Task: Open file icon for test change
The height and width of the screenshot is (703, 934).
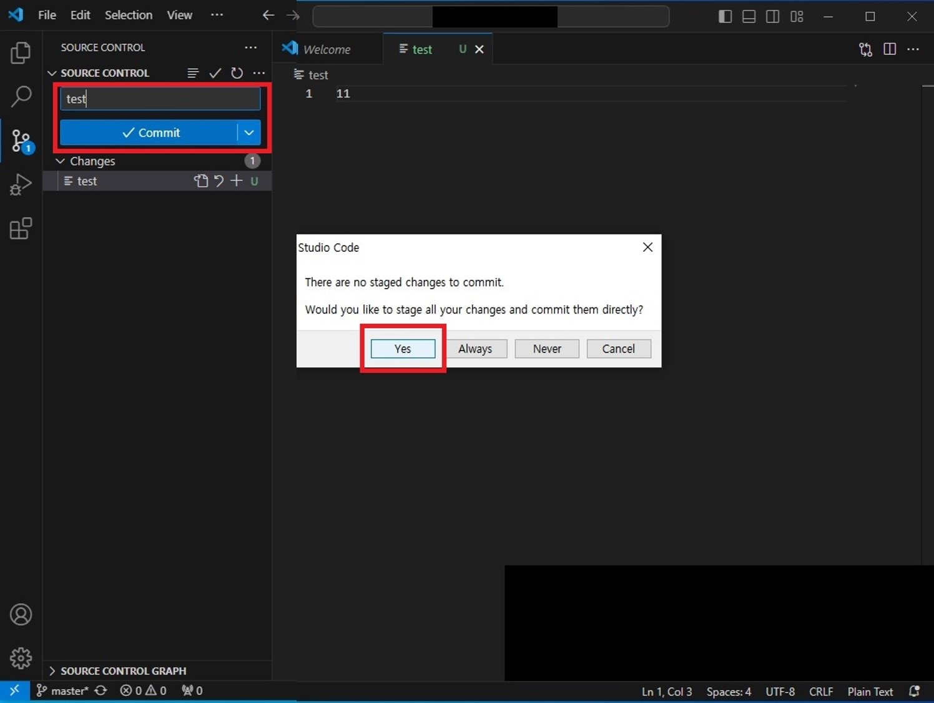Action: point(200,181)
